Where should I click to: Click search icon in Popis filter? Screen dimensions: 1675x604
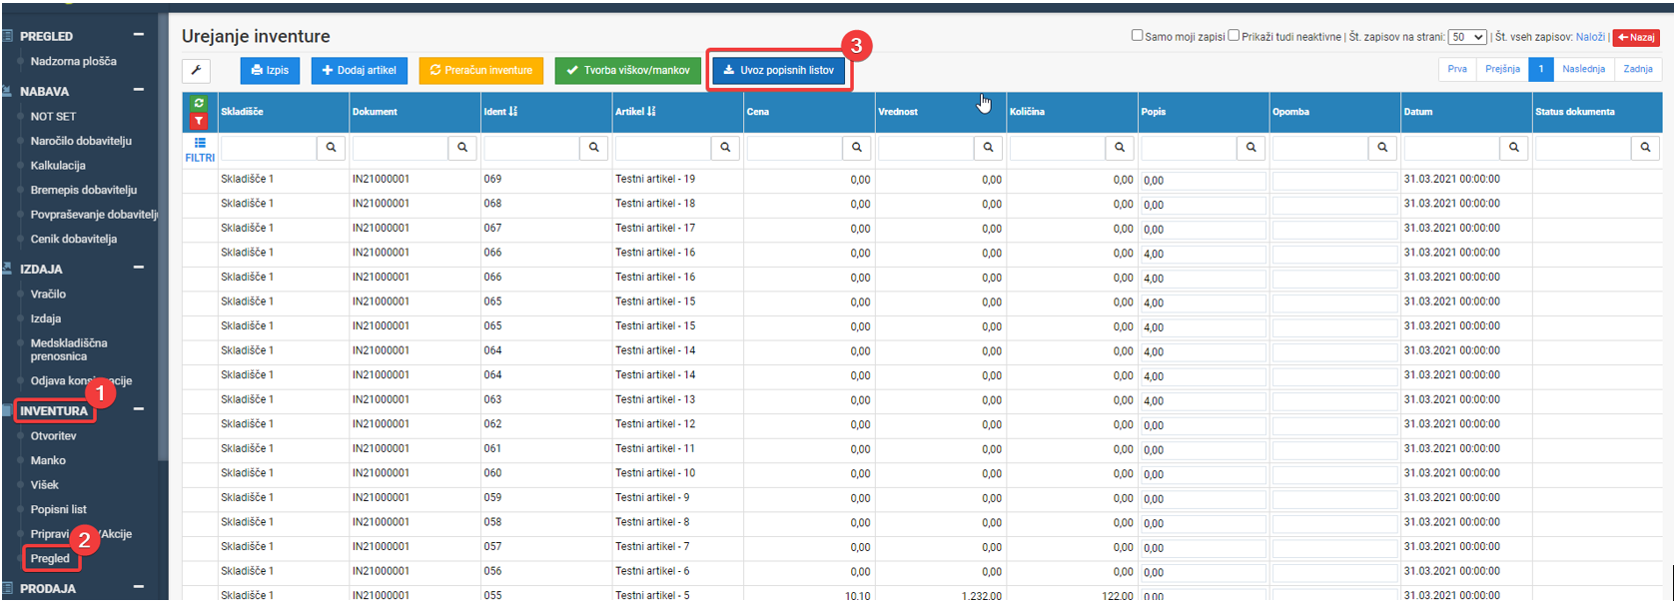pyautogui.click(x=1252, y=148)
